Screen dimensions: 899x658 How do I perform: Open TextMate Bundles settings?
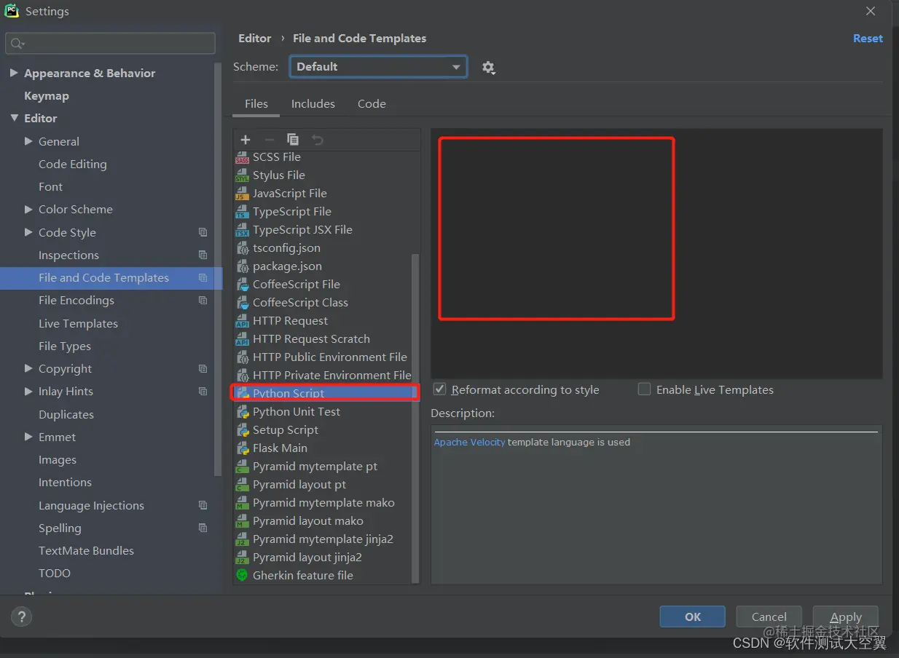point(86,551)
